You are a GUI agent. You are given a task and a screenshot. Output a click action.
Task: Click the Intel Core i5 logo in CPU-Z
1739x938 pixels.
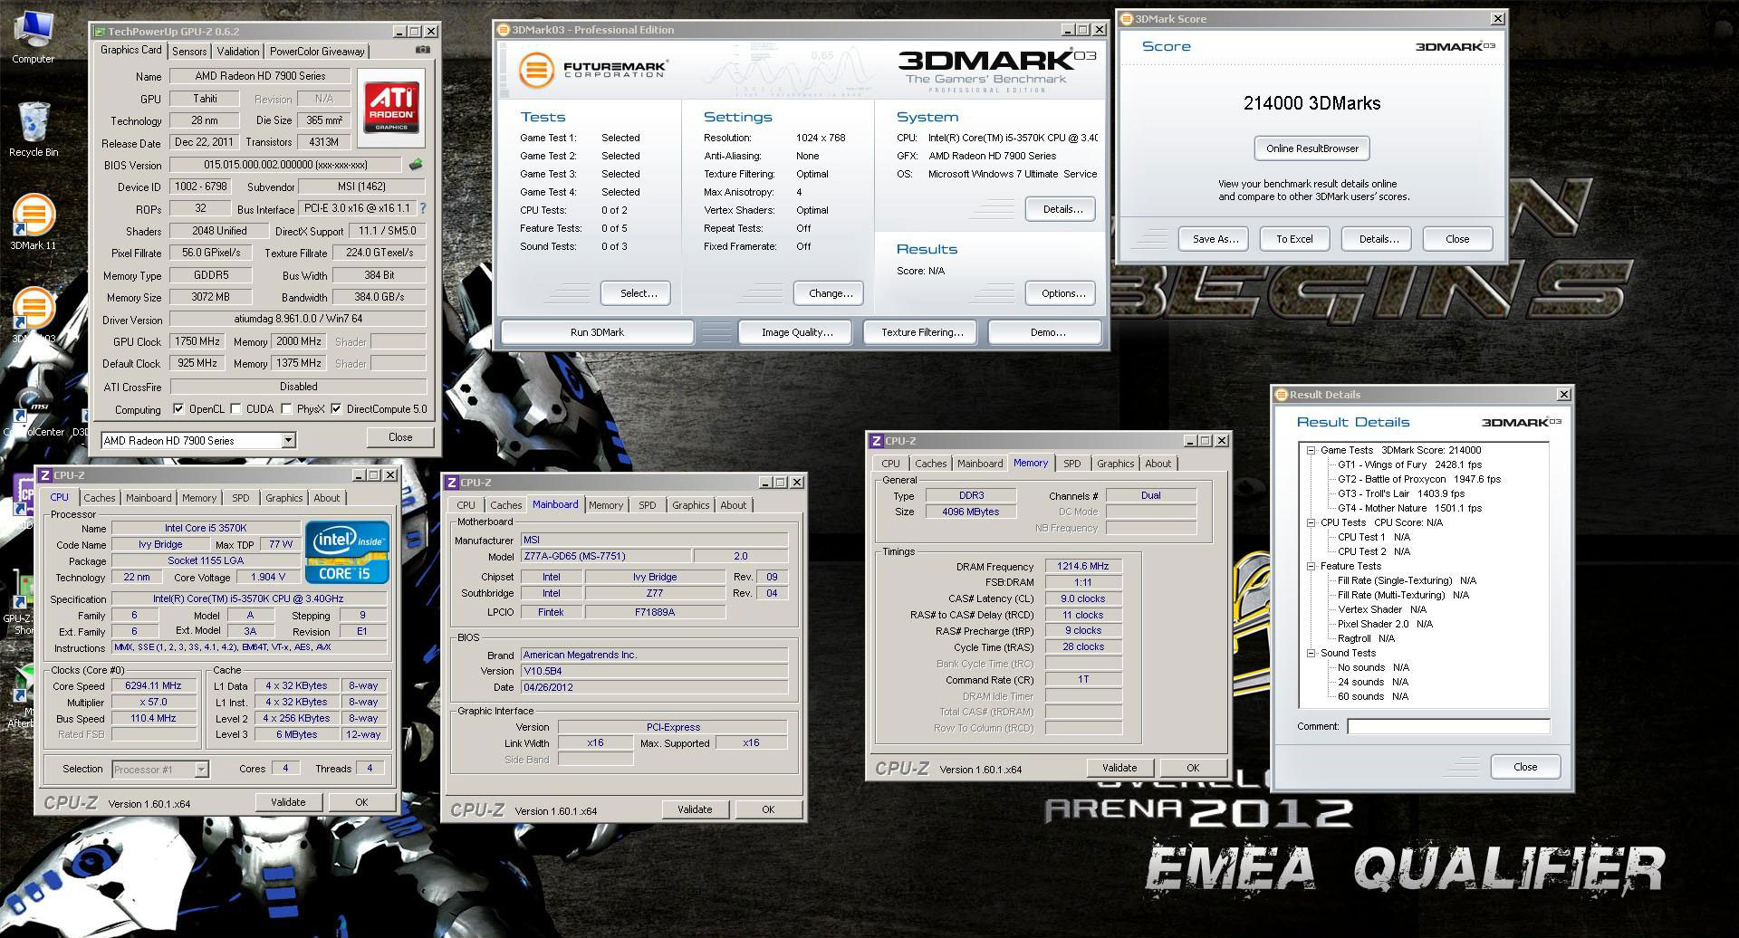pos(347,551)
